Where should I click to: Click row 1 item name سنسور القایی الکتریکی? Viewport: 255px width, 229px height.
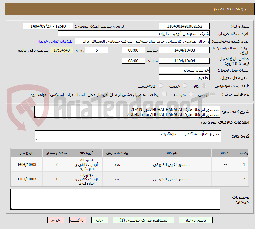(172, 164)
